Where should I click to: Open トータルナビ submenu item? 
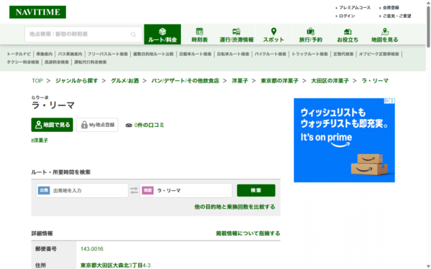click(19, 54)
